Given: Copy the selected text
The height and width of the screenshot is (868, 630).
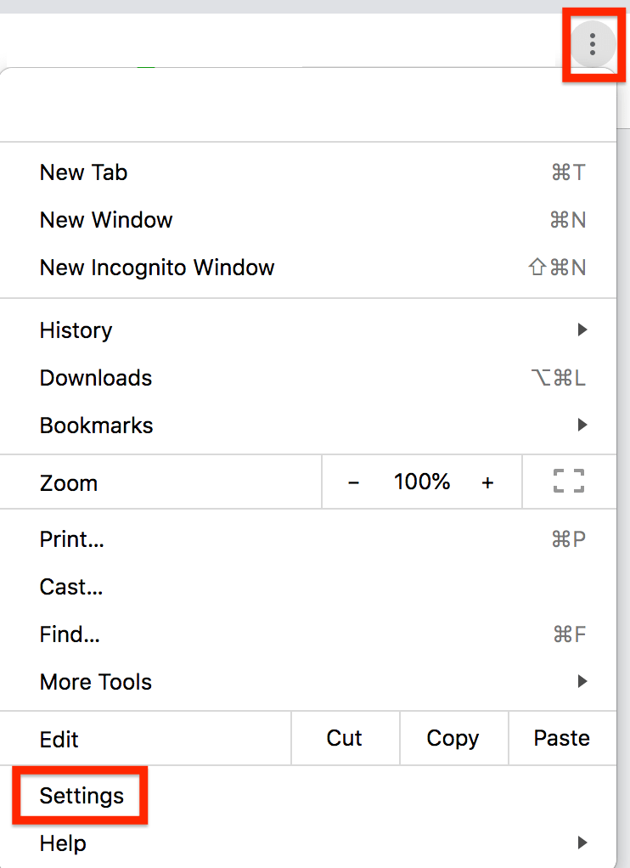Looking at the screenshot, I should [x=453, y=738].
